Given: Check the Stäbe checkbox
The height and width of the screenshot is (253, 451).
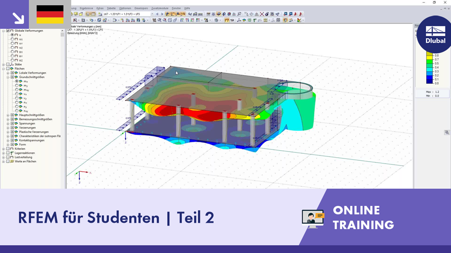Looking at the screenshot, I should pos(8,65).
